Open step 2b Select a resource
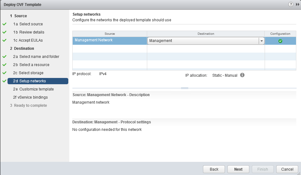 tap(34, 65)
